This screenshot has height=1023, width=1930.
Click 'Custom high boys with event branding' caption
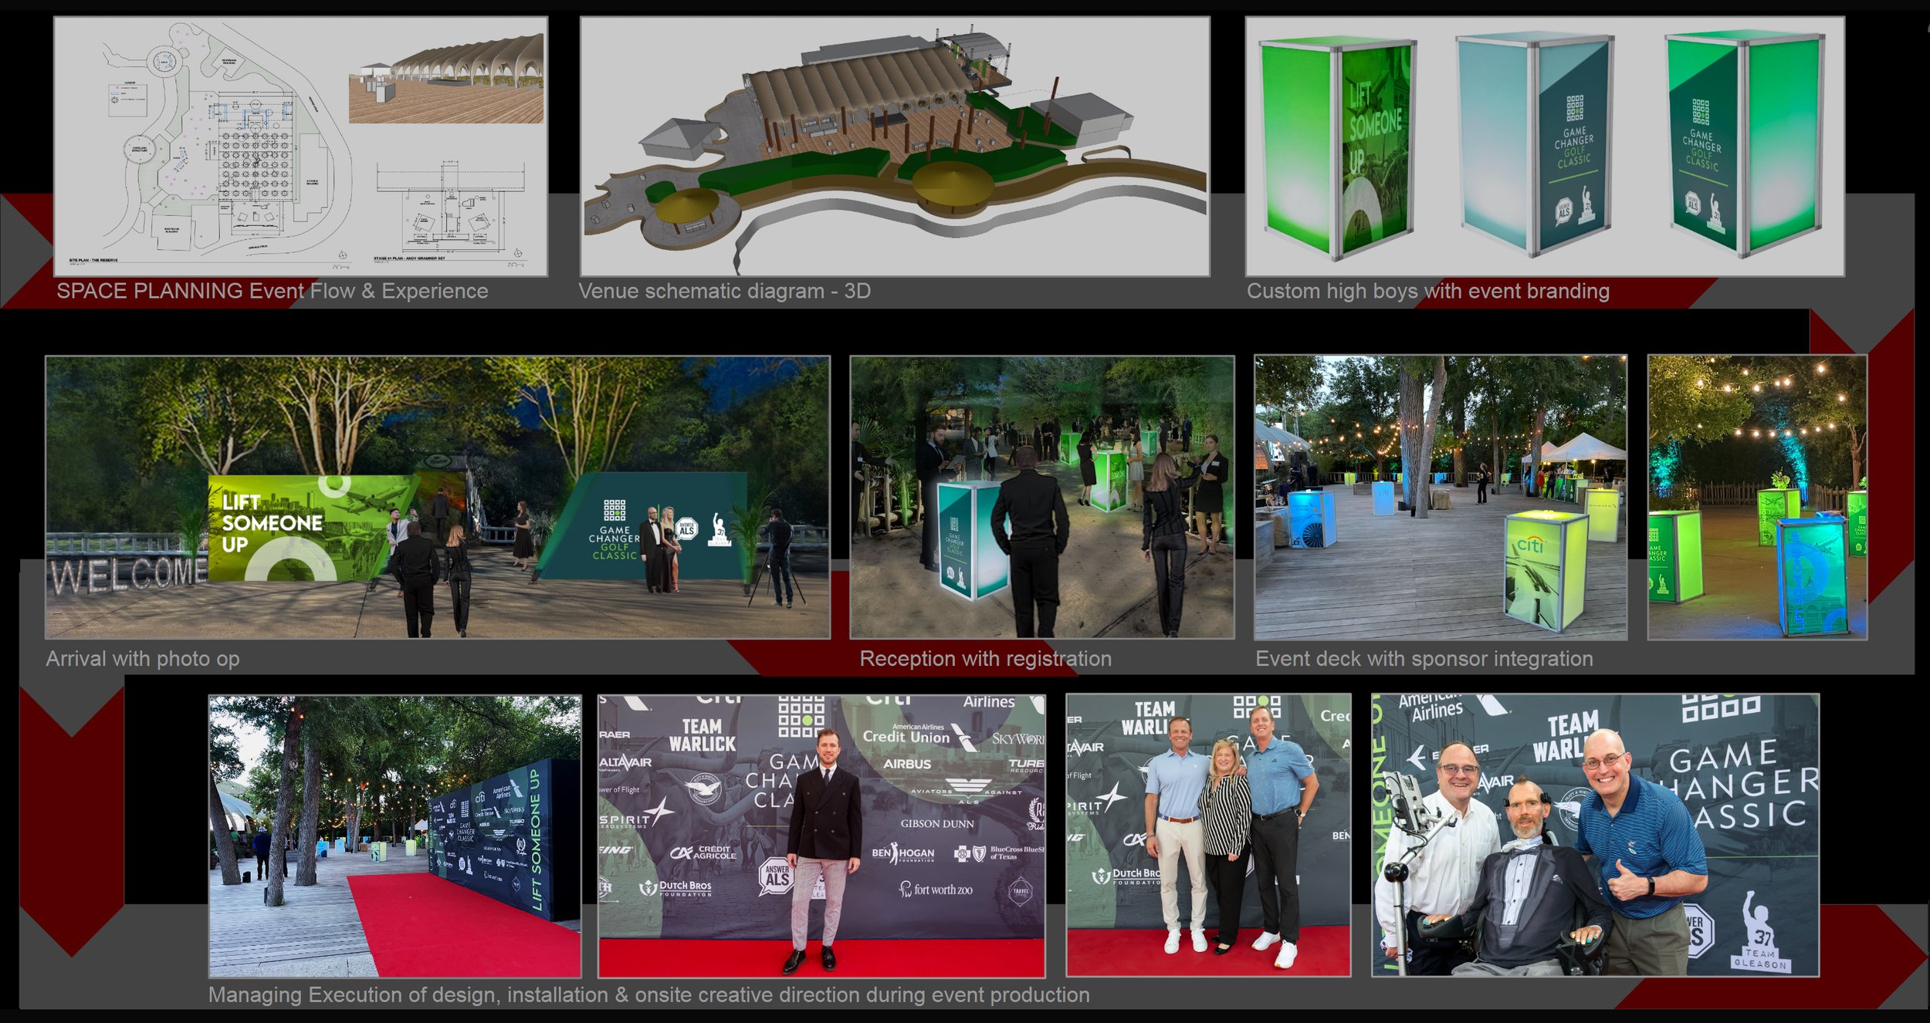pos(1427,291)
